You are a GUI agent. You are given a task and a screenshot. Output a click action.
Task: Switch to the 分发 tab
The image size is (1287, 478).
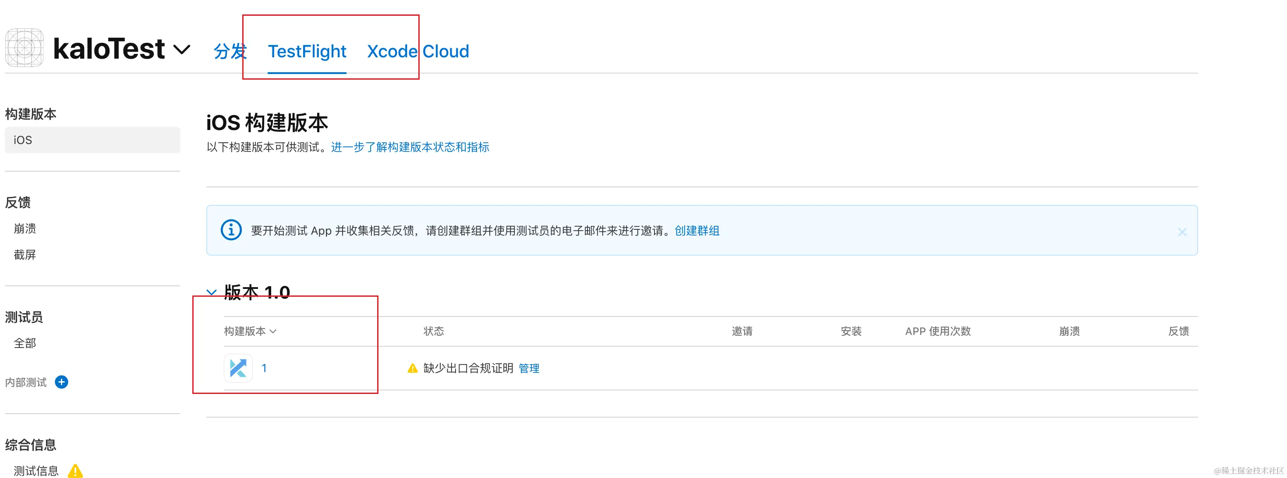pyautogui.click(x=230, y=51)
